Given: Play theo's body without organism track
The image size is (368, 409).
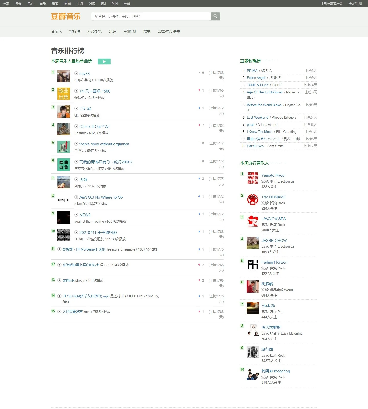Looking at the screenshot, I should point(76,144).
